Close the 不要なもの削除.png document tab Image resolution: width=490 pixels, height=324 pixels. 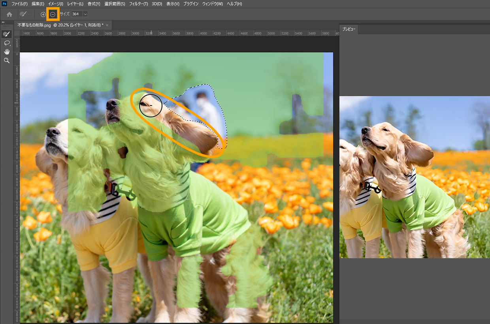(107, 25)
